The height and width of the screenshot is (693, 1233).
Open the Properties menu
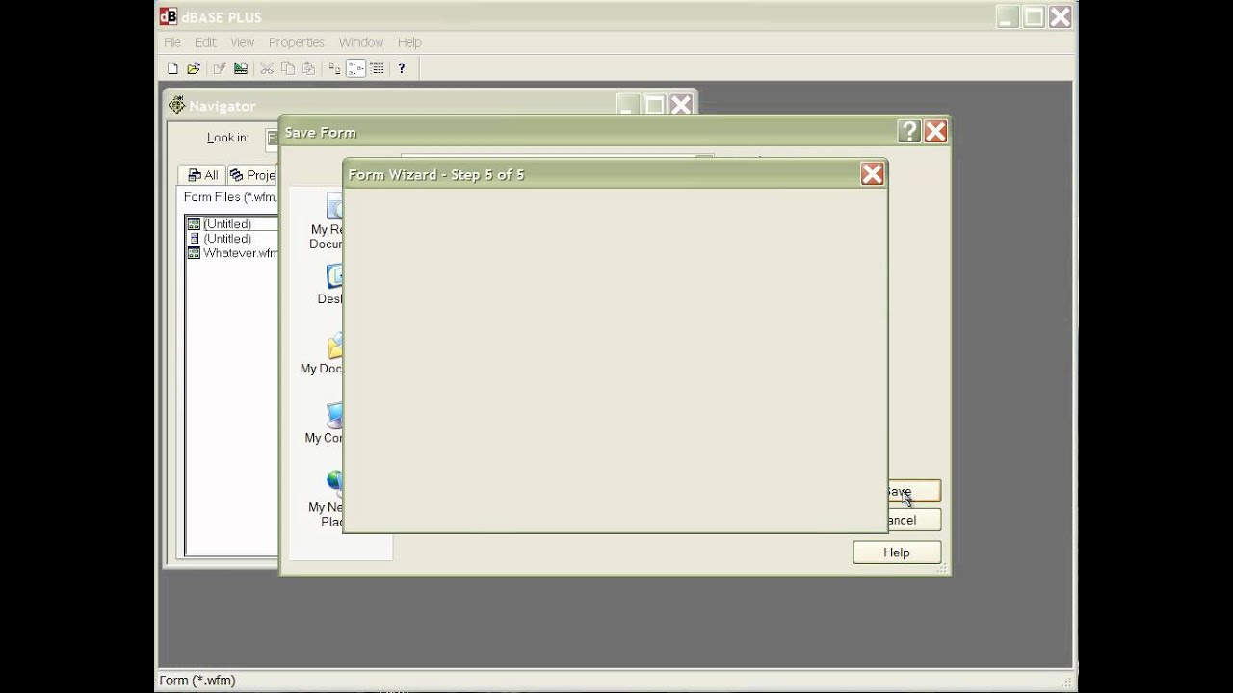tap(296, 42)
